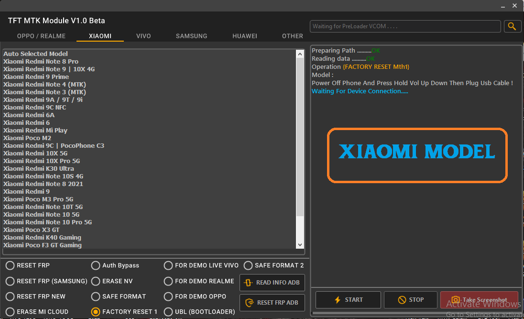The image size is (524, 319).
Task: Select Xiaomi Redmi 10X Pro 5G
Action: click(x=42, y=161)
